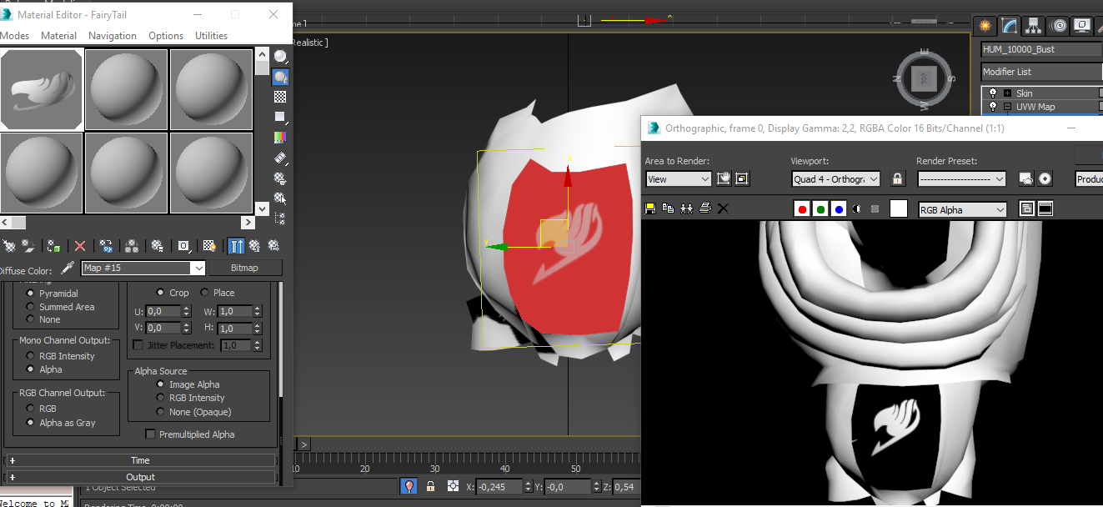1103x507 pixels.
Task: Print the rendered image
Action: coord(704,208)
